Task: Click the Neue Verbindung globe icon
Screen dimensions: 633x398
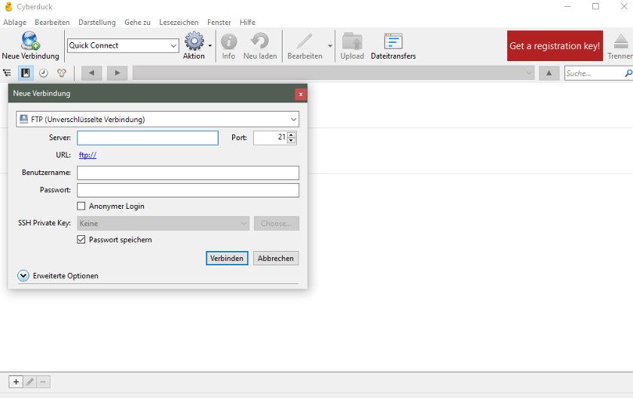Action: (x=30, y=41)
